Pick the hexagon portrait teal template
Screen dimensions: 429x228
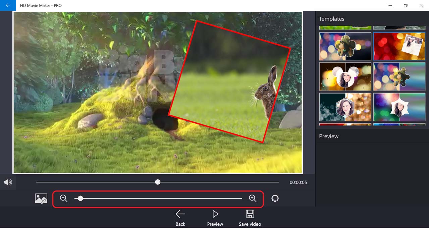click(x=345, y=107)
